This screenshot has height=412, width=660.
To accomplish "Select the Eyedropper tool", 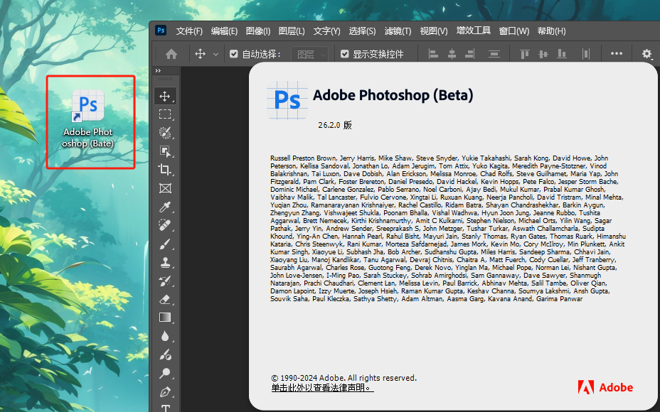I will [165, 207].
